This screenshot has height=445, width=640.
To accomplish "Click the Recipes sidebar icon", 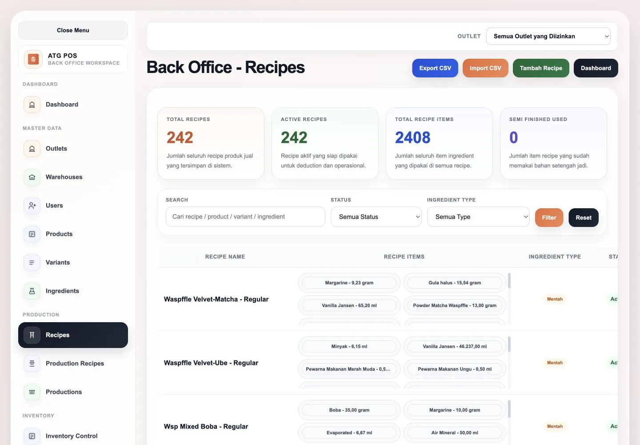I will coord(32,335).
